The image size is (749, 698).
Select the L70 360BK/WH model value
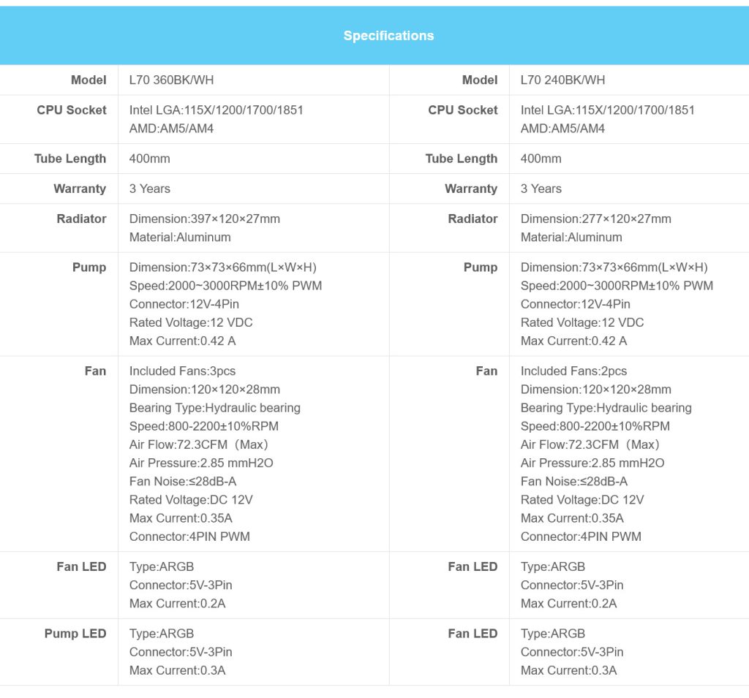pyautogui.click(x=171, y=80)
